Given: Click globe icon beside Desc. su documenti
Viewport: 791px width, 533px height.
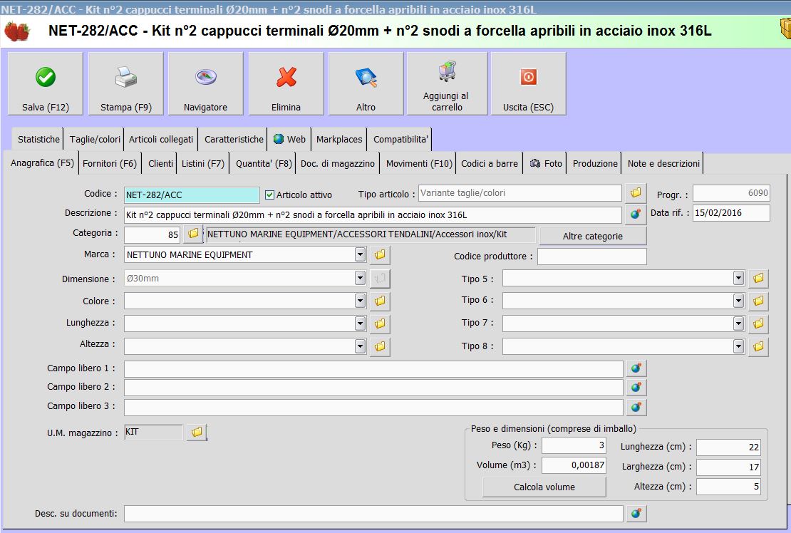Looking at the screenshot, I should pyautogui.click(x=636, y=513).
